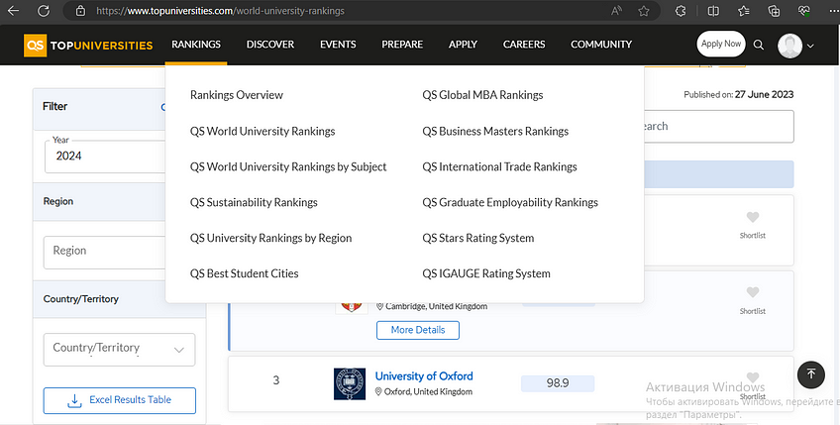The image size is (840, 425).
Task: Select QS World University Rankings by Subject
Action: [288, 166]
